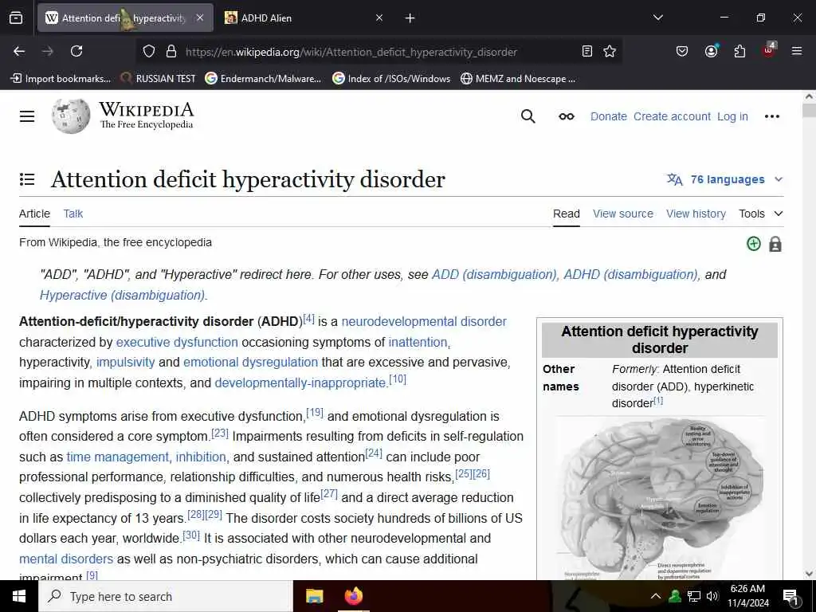
Task: Open the Talk page tab
Action: click(73, 214)
